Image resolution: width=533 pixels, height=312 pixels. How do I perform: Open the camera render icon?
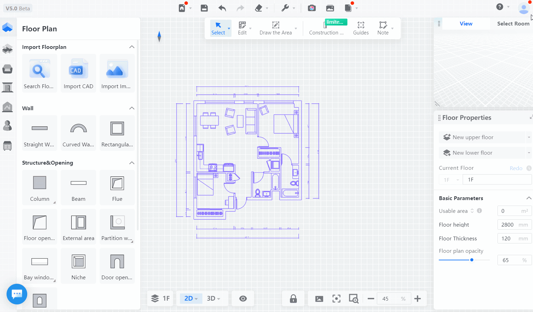point(312,8)
